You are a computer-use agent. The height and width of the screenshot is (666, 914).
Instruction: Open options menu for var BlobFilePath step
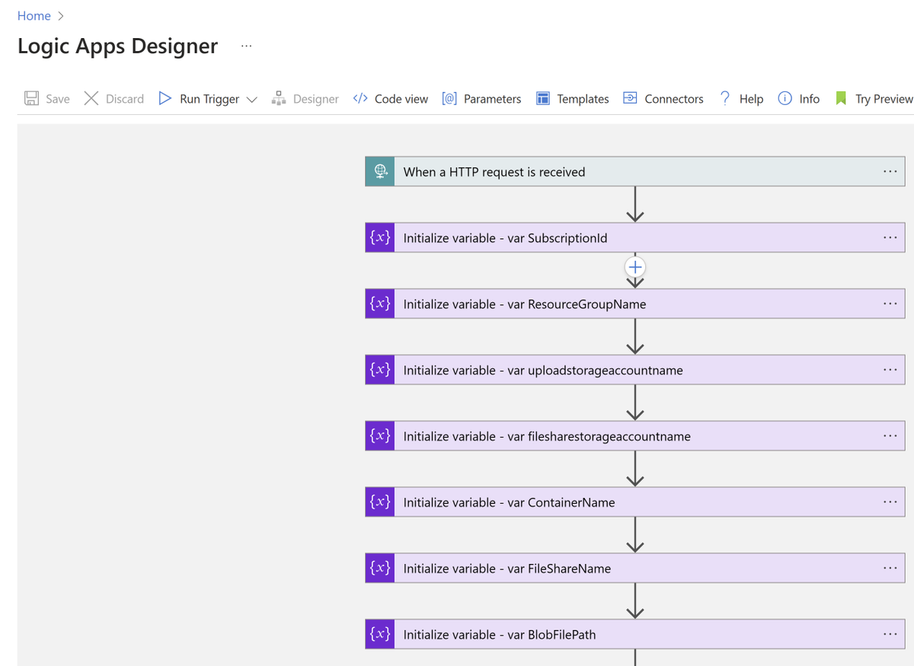[x=890, y=634]
